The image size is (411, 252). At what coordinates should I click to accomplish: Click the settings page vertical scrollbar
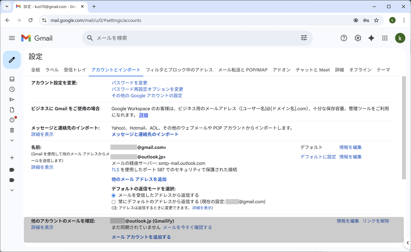tap(404, 128)
